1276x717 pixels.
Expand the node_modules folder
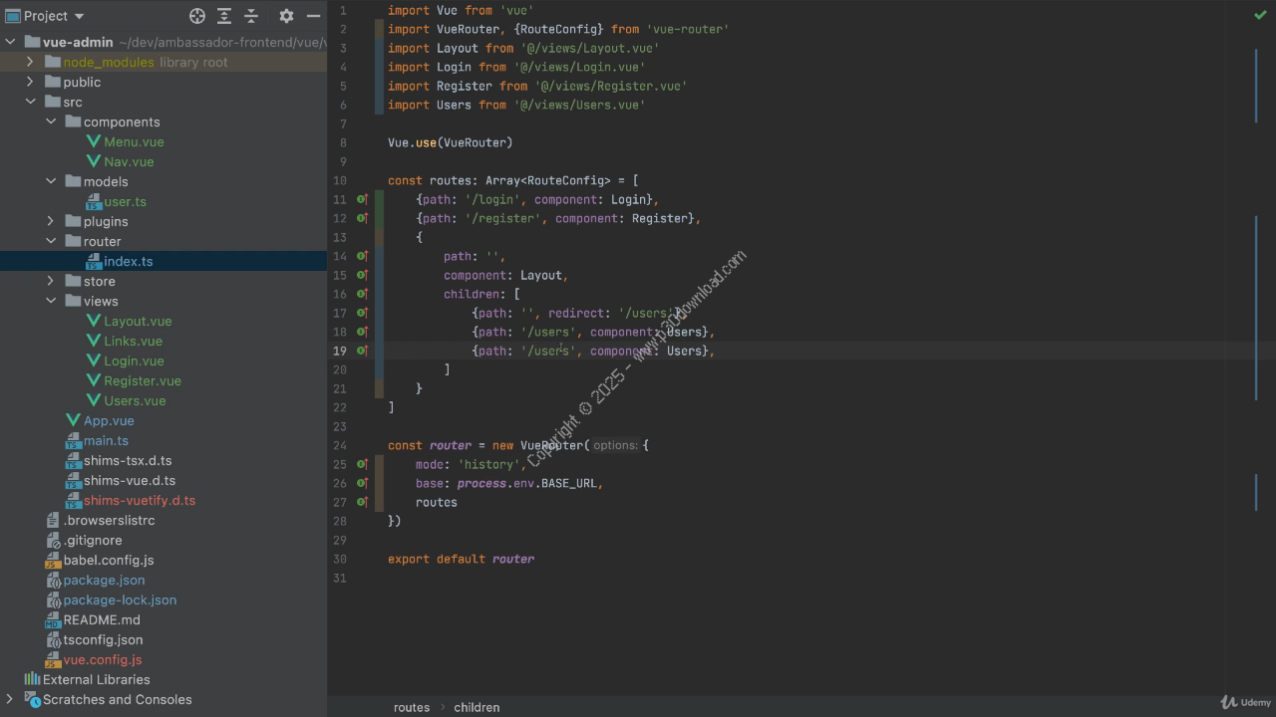(30, 62)
